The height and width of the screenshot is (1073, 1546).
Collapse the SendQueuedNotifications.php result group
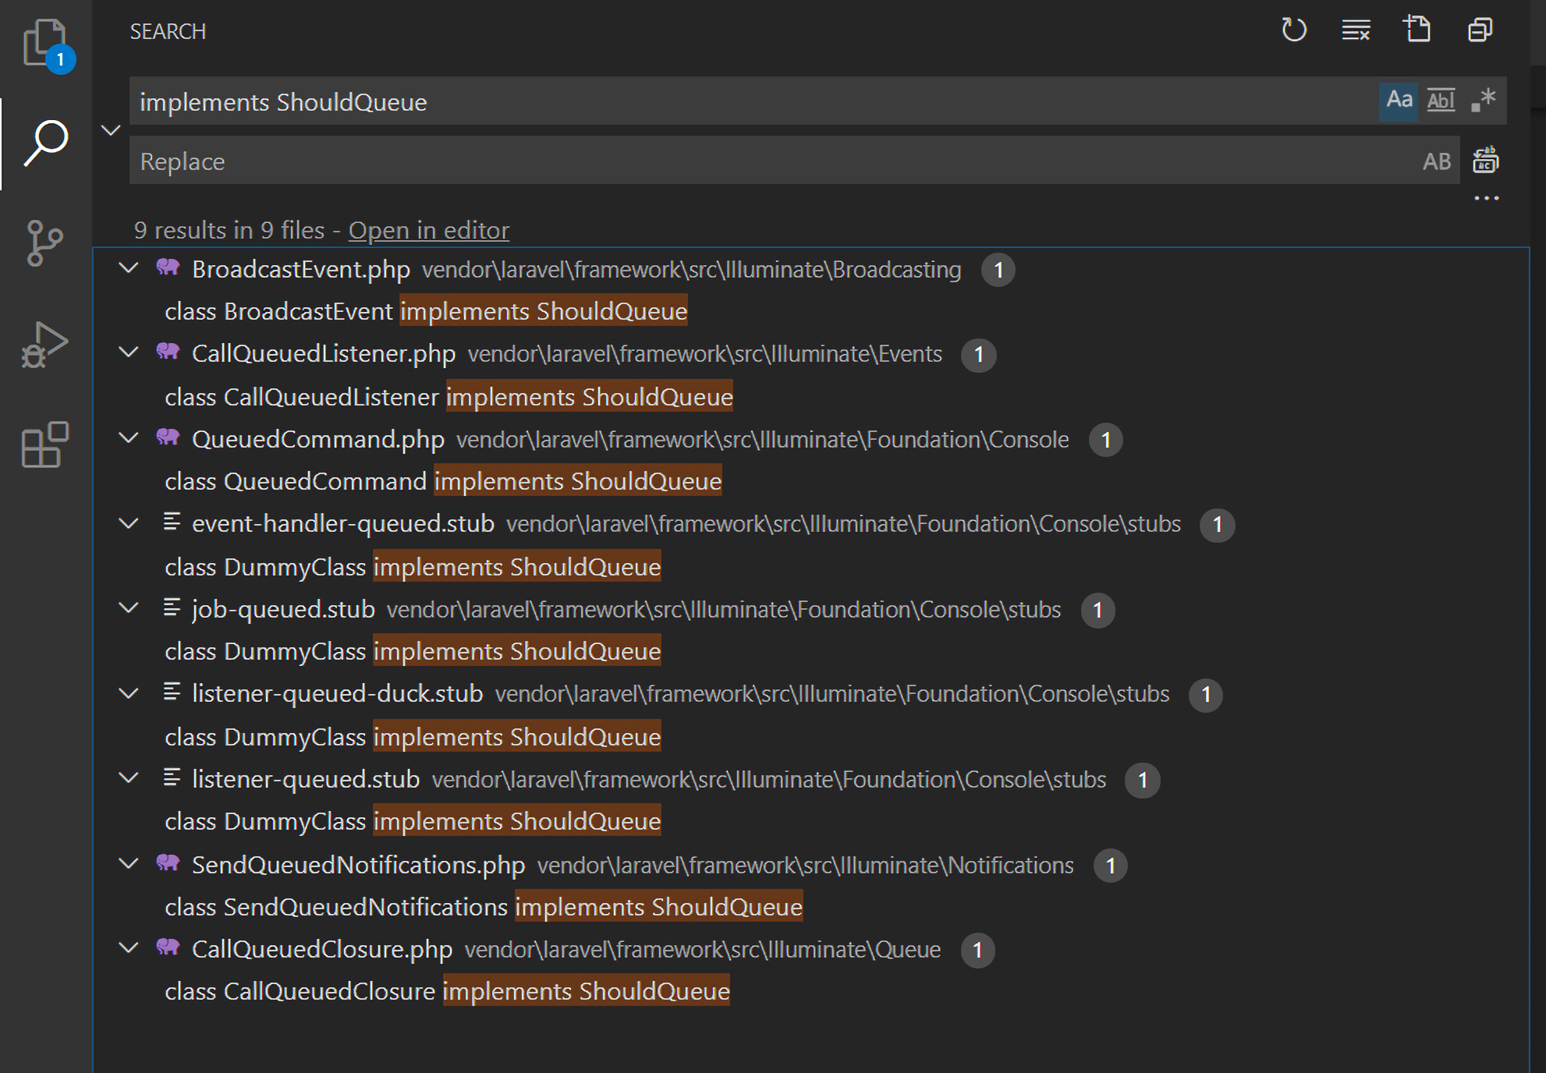coord(128,863)
